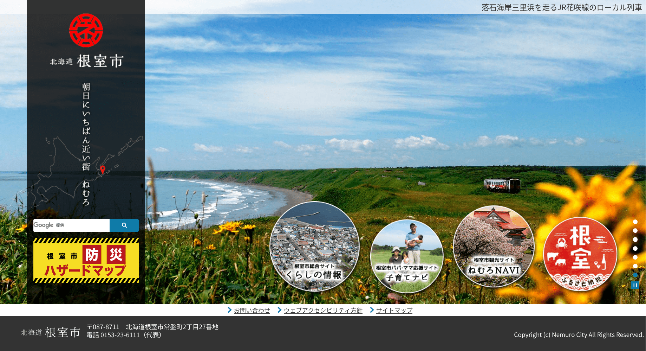Viewport: 646px width, 351px height.
Task: Click the chevron before ウェブアクセシビリティ方針
Action: click(279, 310)
